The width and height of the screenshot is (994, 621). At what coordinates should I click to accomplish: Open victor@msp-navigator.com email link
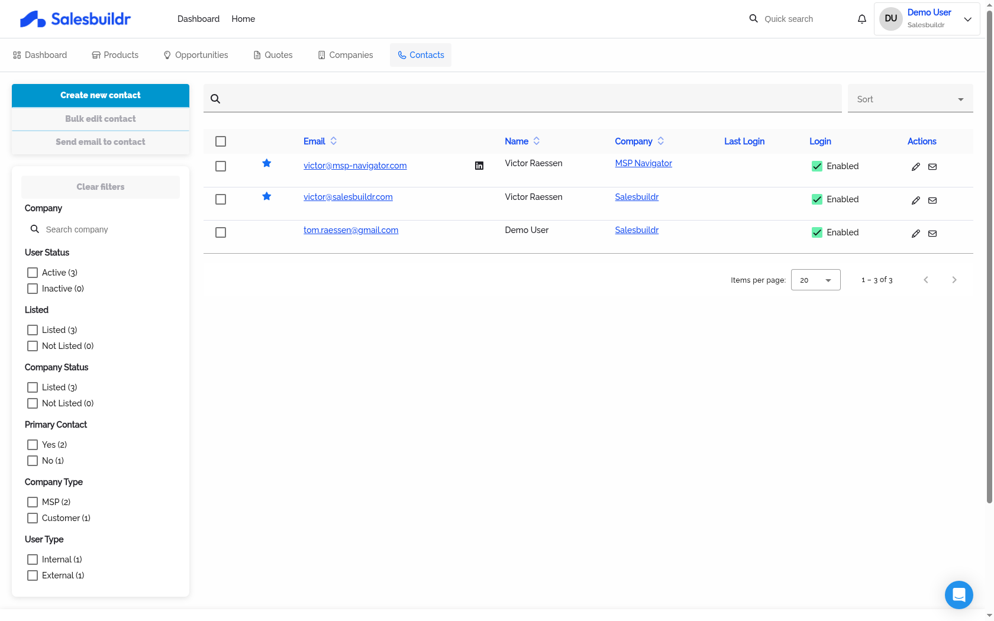pos(355,166)
